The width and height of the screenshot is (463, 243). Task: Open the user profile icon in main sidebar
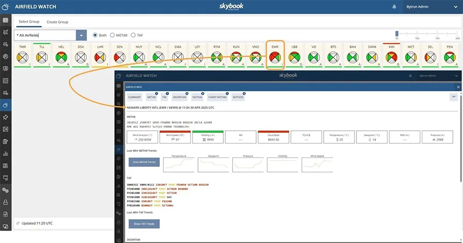5,202
